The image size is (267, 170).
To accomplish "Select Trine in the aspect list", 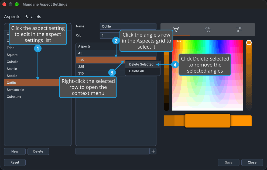I will pyautogui.click(x=37, y=48).
